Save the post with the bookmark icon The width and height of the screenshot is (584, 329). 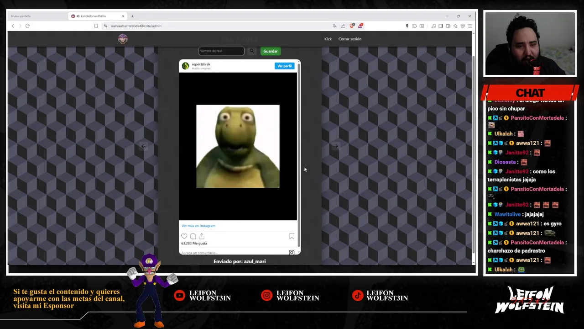pyautogui.click(x=292, y=236)
